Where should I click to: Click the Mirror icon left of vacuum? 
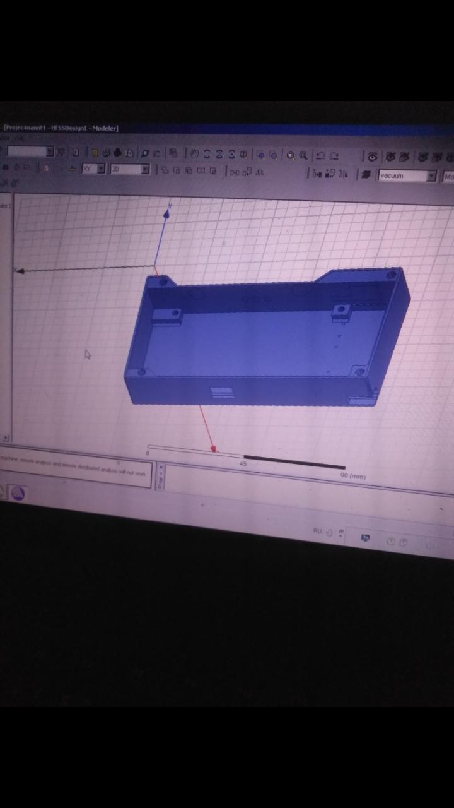click(344, 174)
